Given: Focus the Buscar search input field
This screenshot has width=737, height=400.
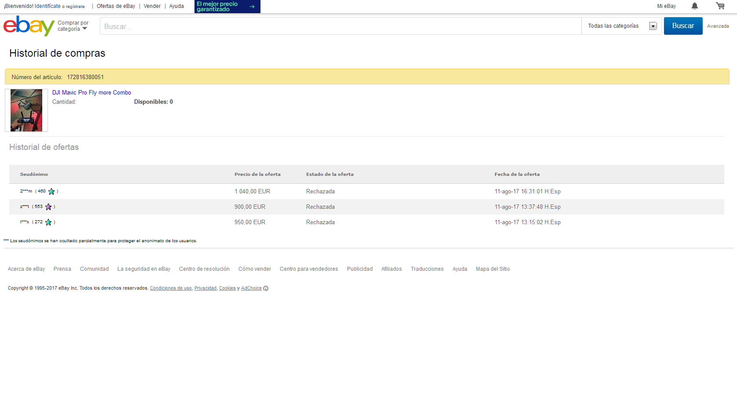Looking at the screenshot, I should tap(341, 26).
